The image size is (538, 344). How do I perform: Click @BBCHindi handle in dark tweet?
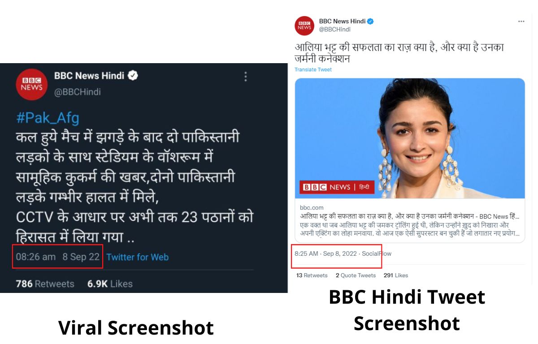pos(78,92)
